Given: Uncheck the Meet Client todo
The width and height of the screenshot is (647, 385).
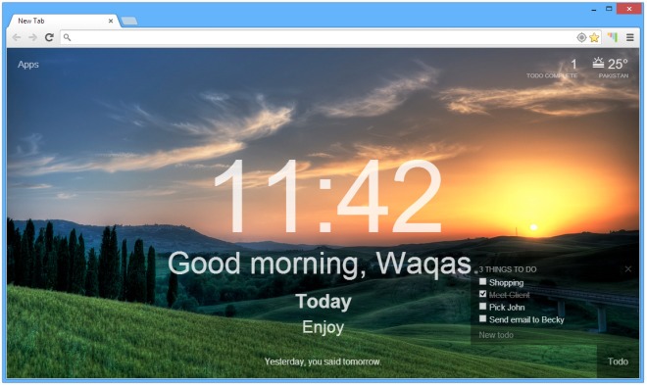Looking at the screenshot, I should [482, 294].
